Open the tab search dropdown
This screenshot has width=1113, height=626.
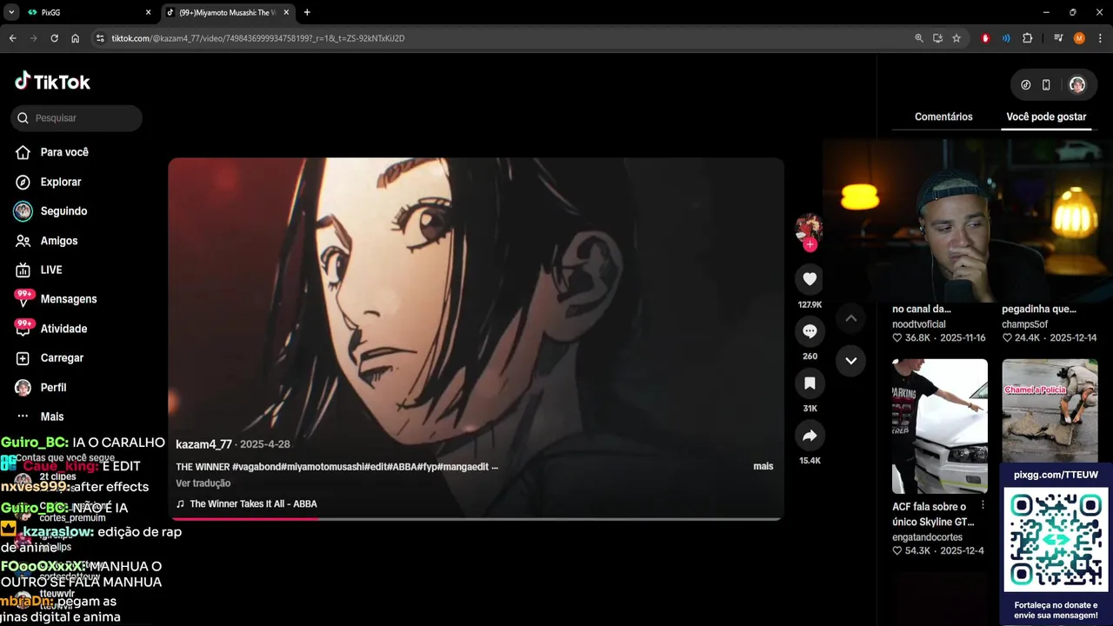coord(11,12)
